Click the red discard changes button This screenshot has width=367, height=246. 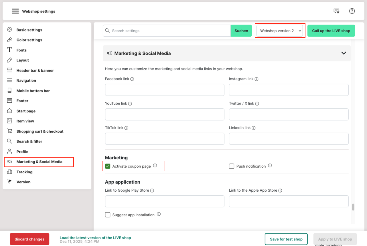[x=29, y=239]
